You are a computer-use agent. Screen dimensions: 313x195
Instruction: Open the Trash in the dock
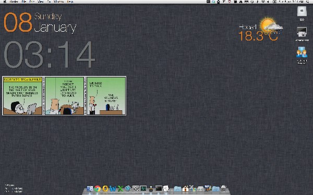(224, 188)
